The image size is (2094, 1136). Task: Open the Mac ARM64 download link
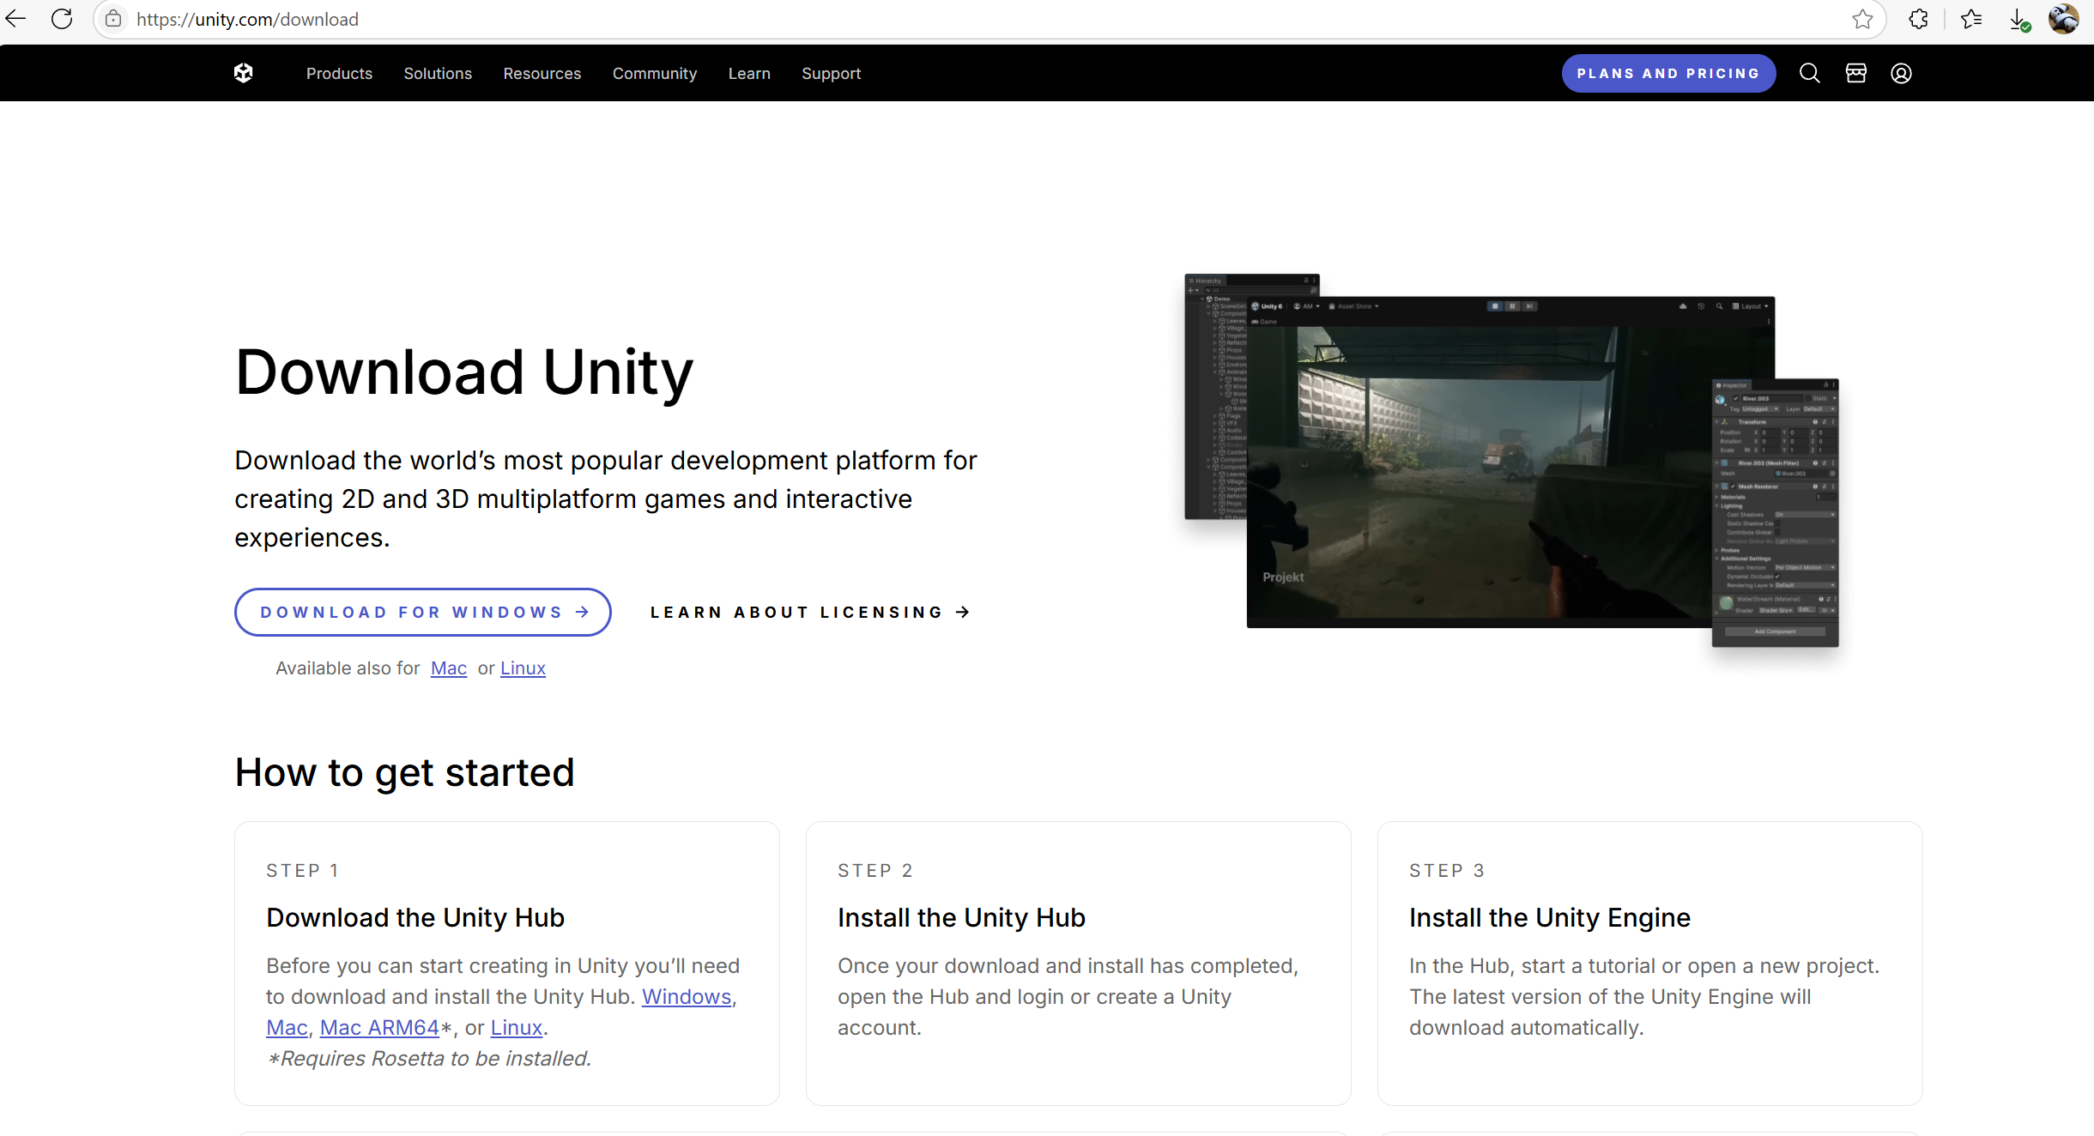381,1027
